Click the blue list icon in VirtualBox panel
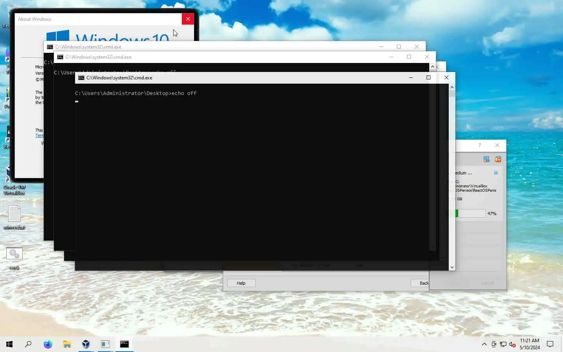Image resolution: width=563 pixels, height=352 pixels. point(486,159)
